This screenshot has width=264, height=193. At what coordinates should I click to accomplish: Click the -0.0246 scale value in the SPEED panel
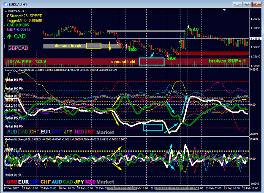(255, 184)
